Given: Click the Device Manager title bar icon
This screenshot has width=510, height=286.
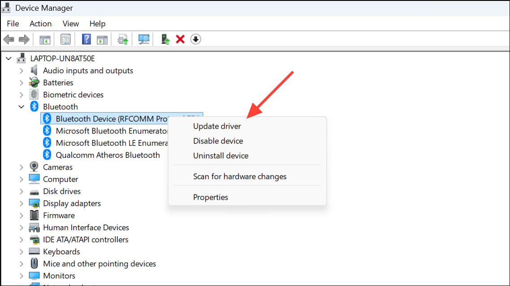Looking at the screenshot, I should tap(6, 8).
